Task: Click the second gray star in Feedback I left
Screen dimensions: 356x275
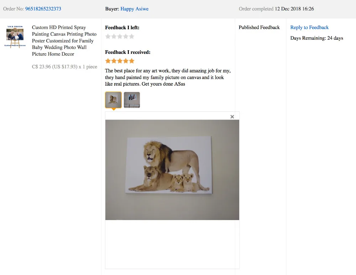Action: 114,36
